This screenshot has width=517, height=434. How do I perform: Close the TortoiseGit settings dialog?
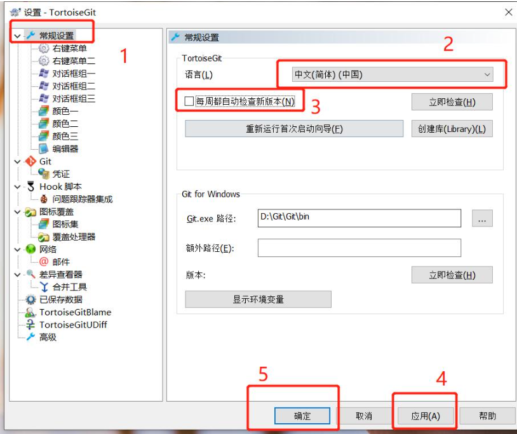(x=509, y=12)
